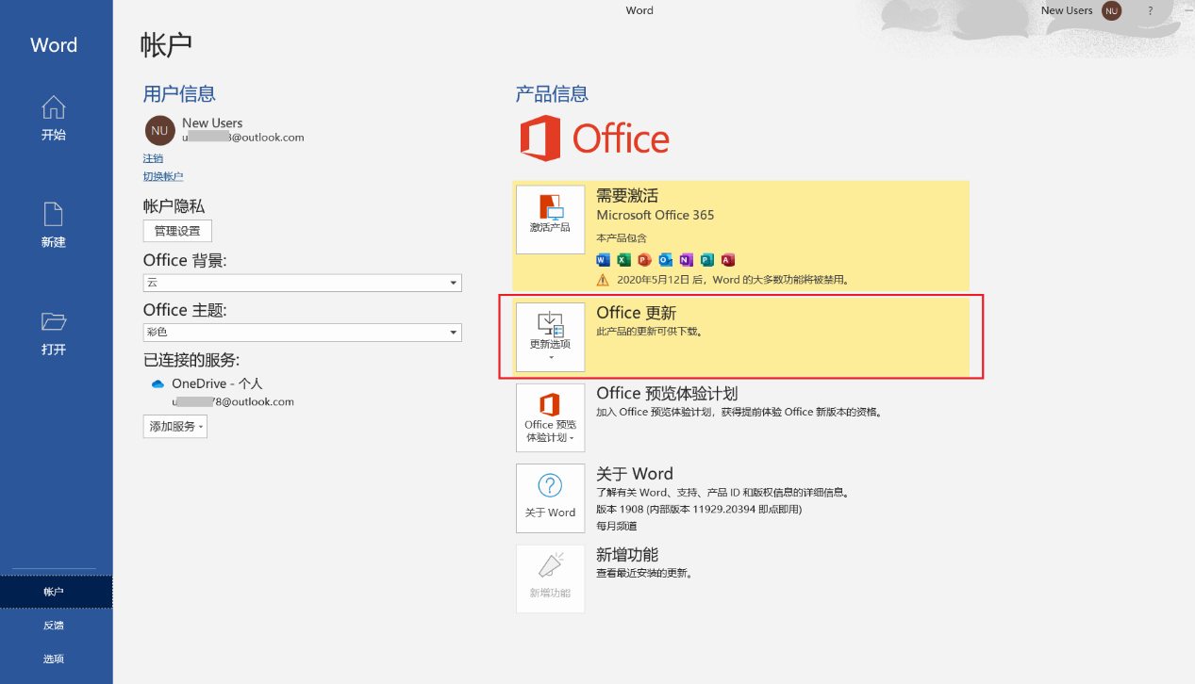
Task: Click the 管理设置 button
Action: [x=177, y=231]
